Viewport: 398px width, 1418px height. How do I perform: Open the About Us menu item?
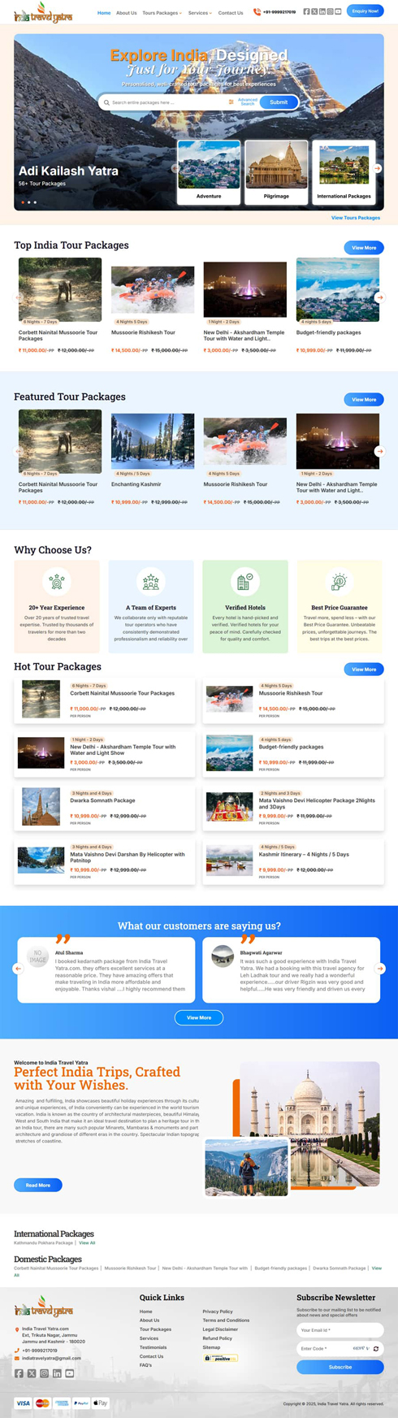click(126, 13)
